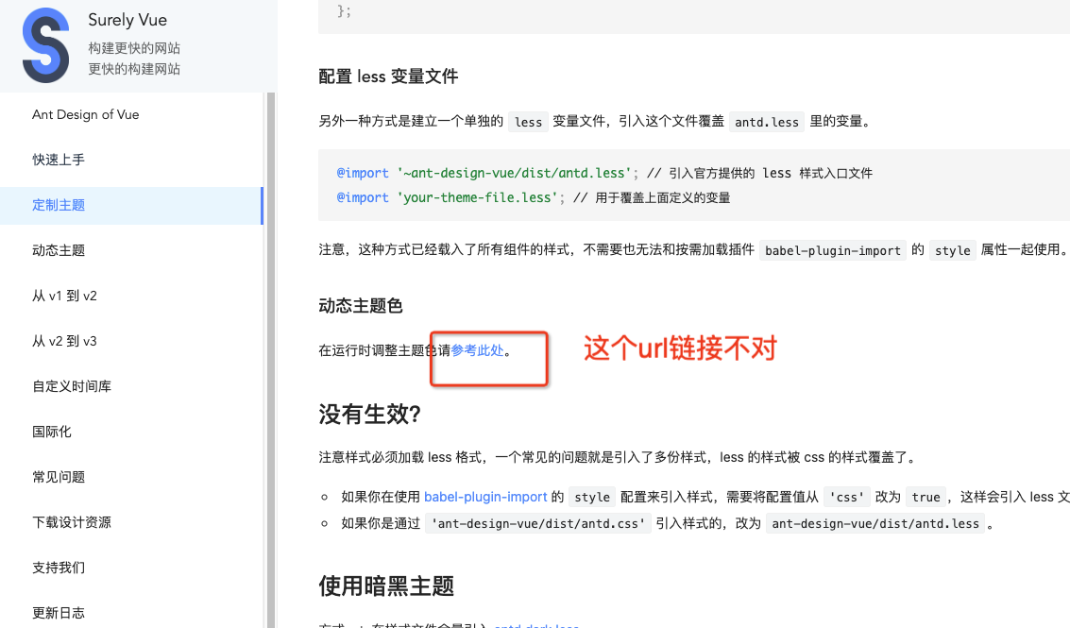The image size is (1070, 628).
Task: Click inline code babel-plugin-import in the note
Action: [833, 250]
